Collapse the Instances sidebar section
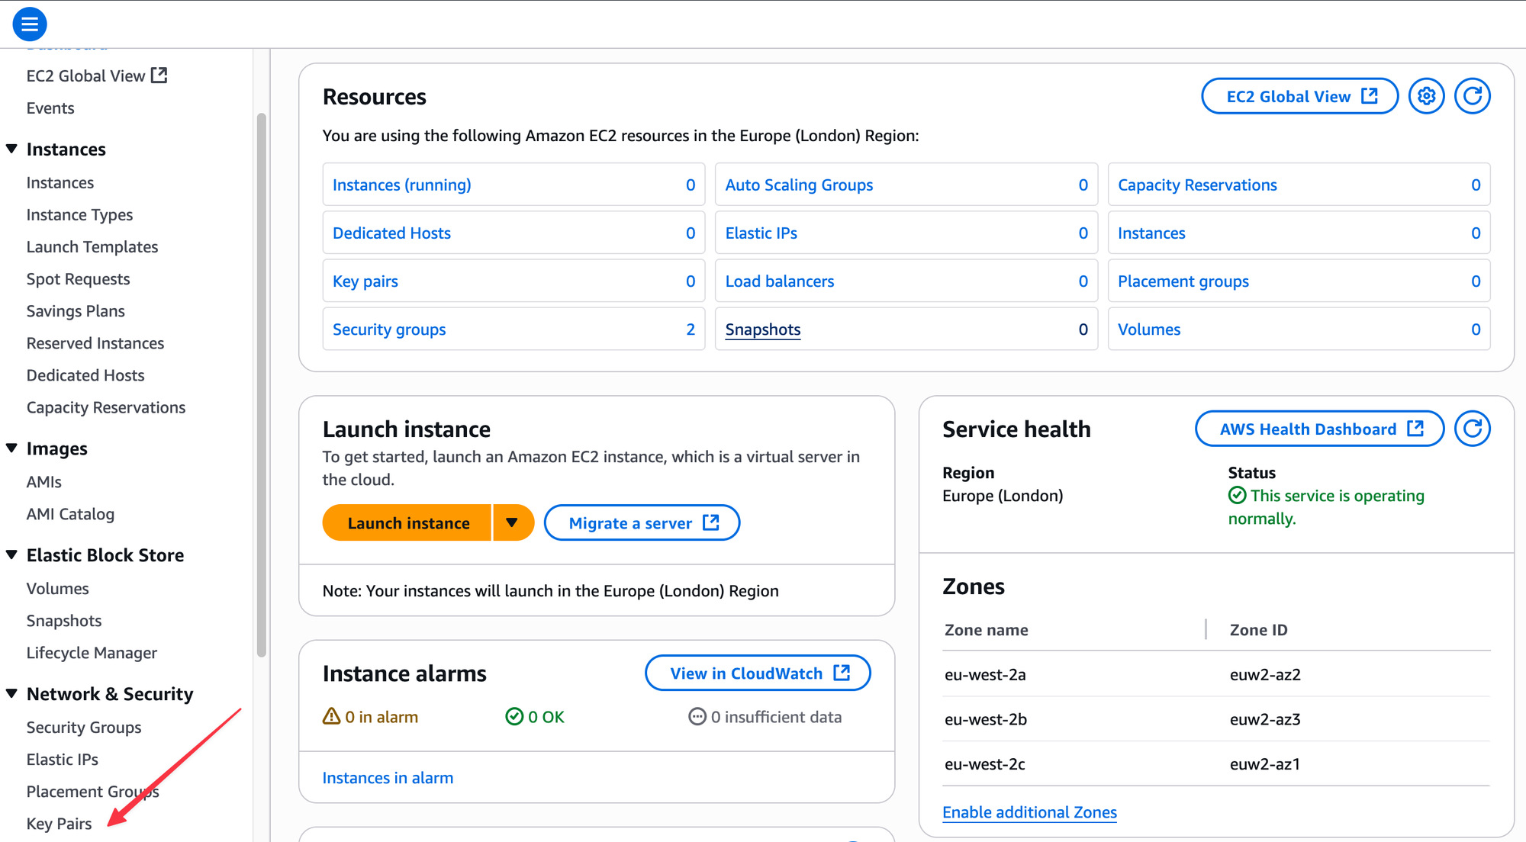Image resolution: width=1526 pixels, height=842 pixels. click(x=11, y=149)
